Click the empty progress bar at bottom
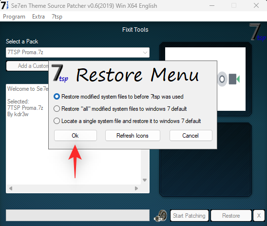 tap(77, 215)
